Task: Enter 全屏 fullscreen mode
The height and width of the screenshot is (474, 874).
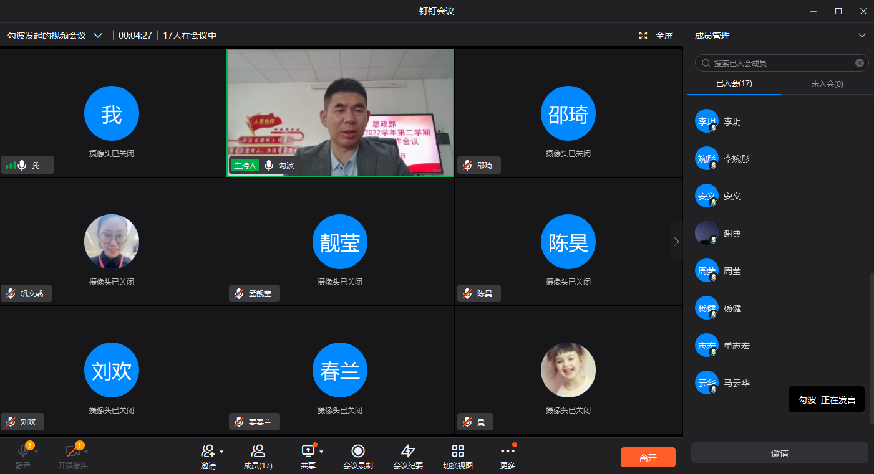Action: click(656, 36)
